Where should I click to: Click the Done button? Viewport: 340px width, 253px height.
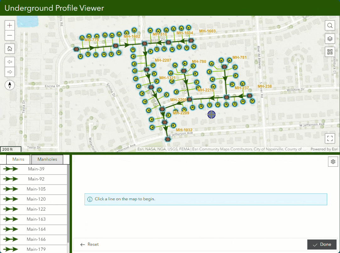pos(322,244)
